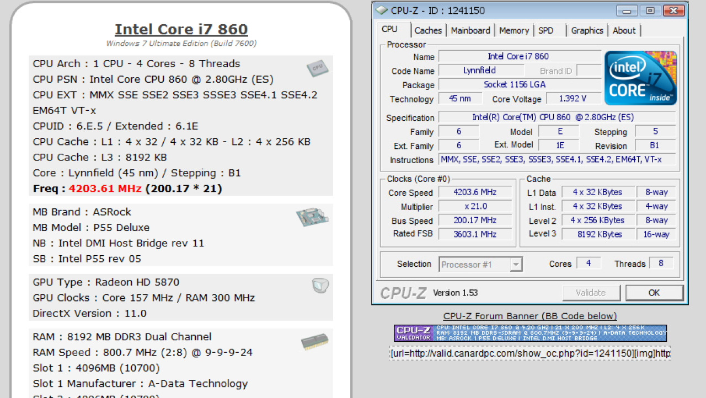Click the BB code URL text field
The image size is (706, 398).
tap(530, 353)
